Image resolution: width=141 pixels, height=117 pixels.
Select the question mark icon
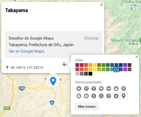79,96
